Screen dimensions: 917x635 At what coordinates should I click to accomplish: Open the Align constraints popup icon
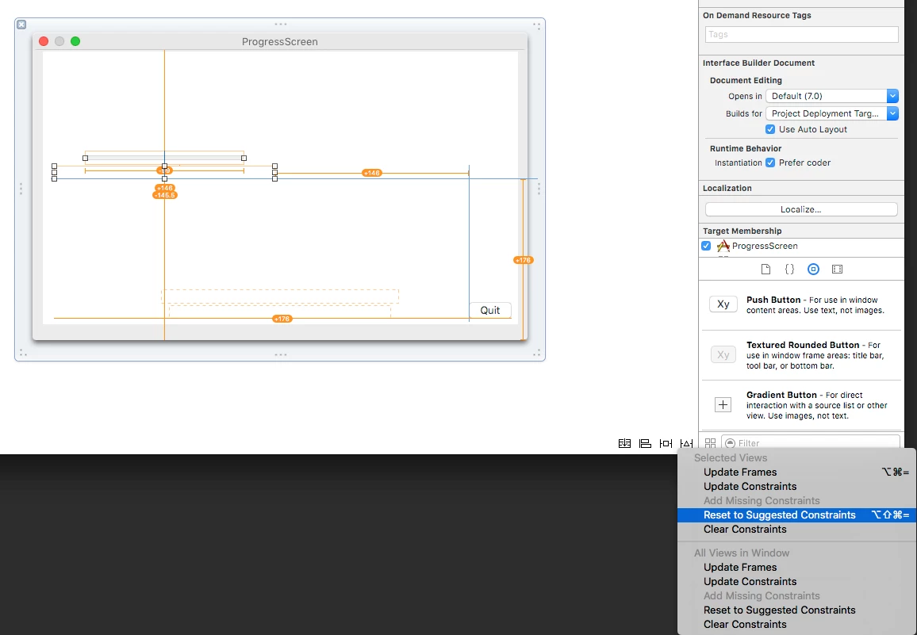click(x=645, y=443)
